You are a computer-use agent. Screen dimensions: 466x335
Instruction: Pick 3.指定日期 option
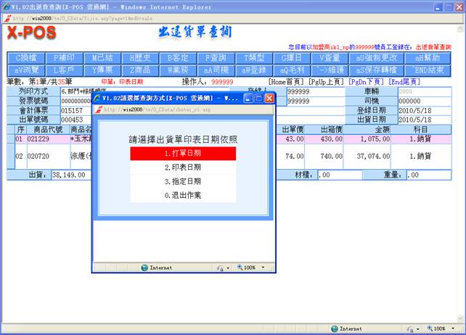click(182, 181)
